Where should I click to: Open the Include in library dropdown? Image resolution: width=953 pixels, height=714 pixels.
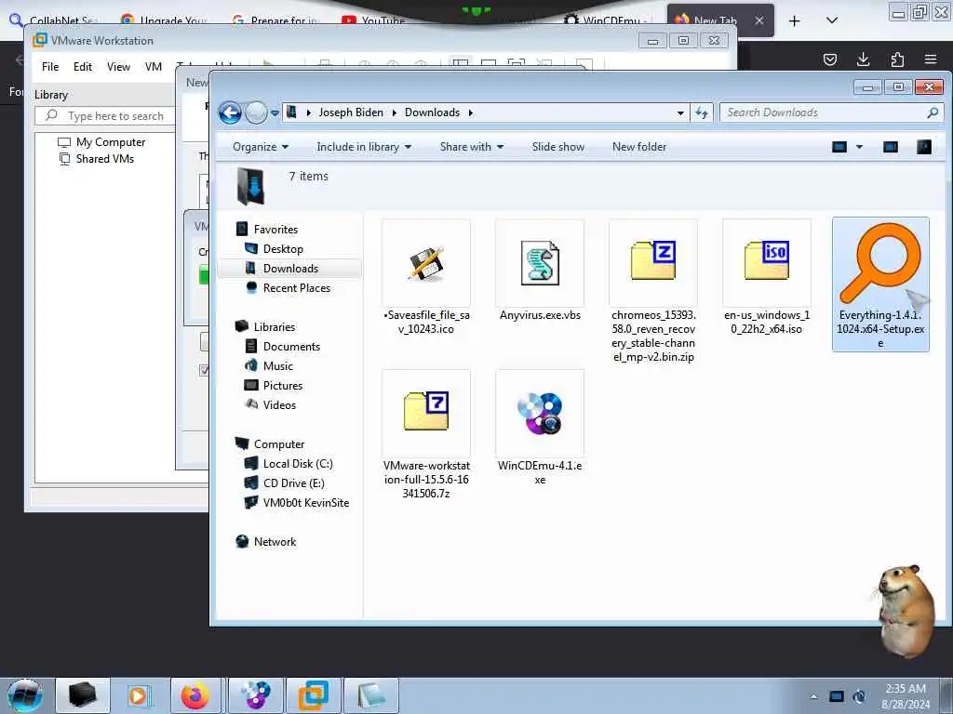click(364, 147)
